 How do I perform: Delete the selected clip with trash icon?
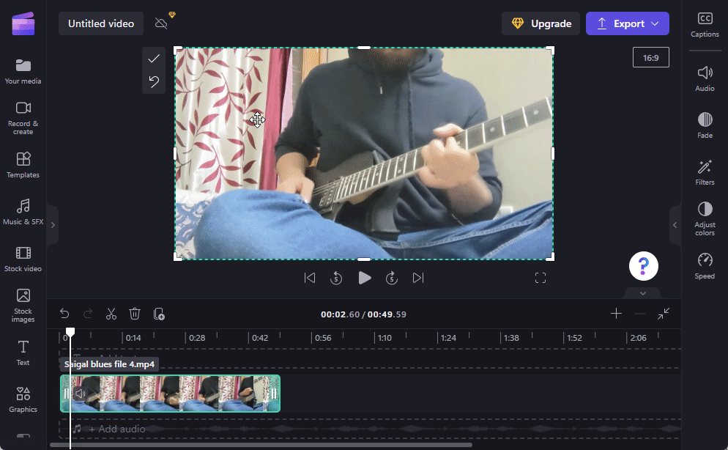click(135, 314)
